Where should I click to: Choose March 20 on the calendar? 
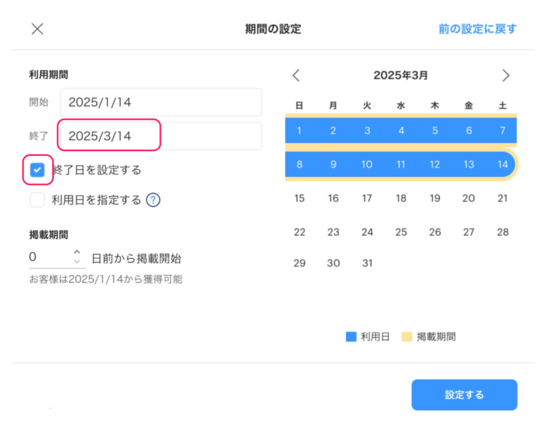pos(468,198)
